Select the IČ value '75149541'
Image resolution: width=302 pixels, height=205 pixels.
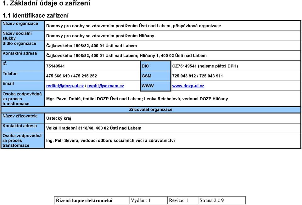pos(55,66)
